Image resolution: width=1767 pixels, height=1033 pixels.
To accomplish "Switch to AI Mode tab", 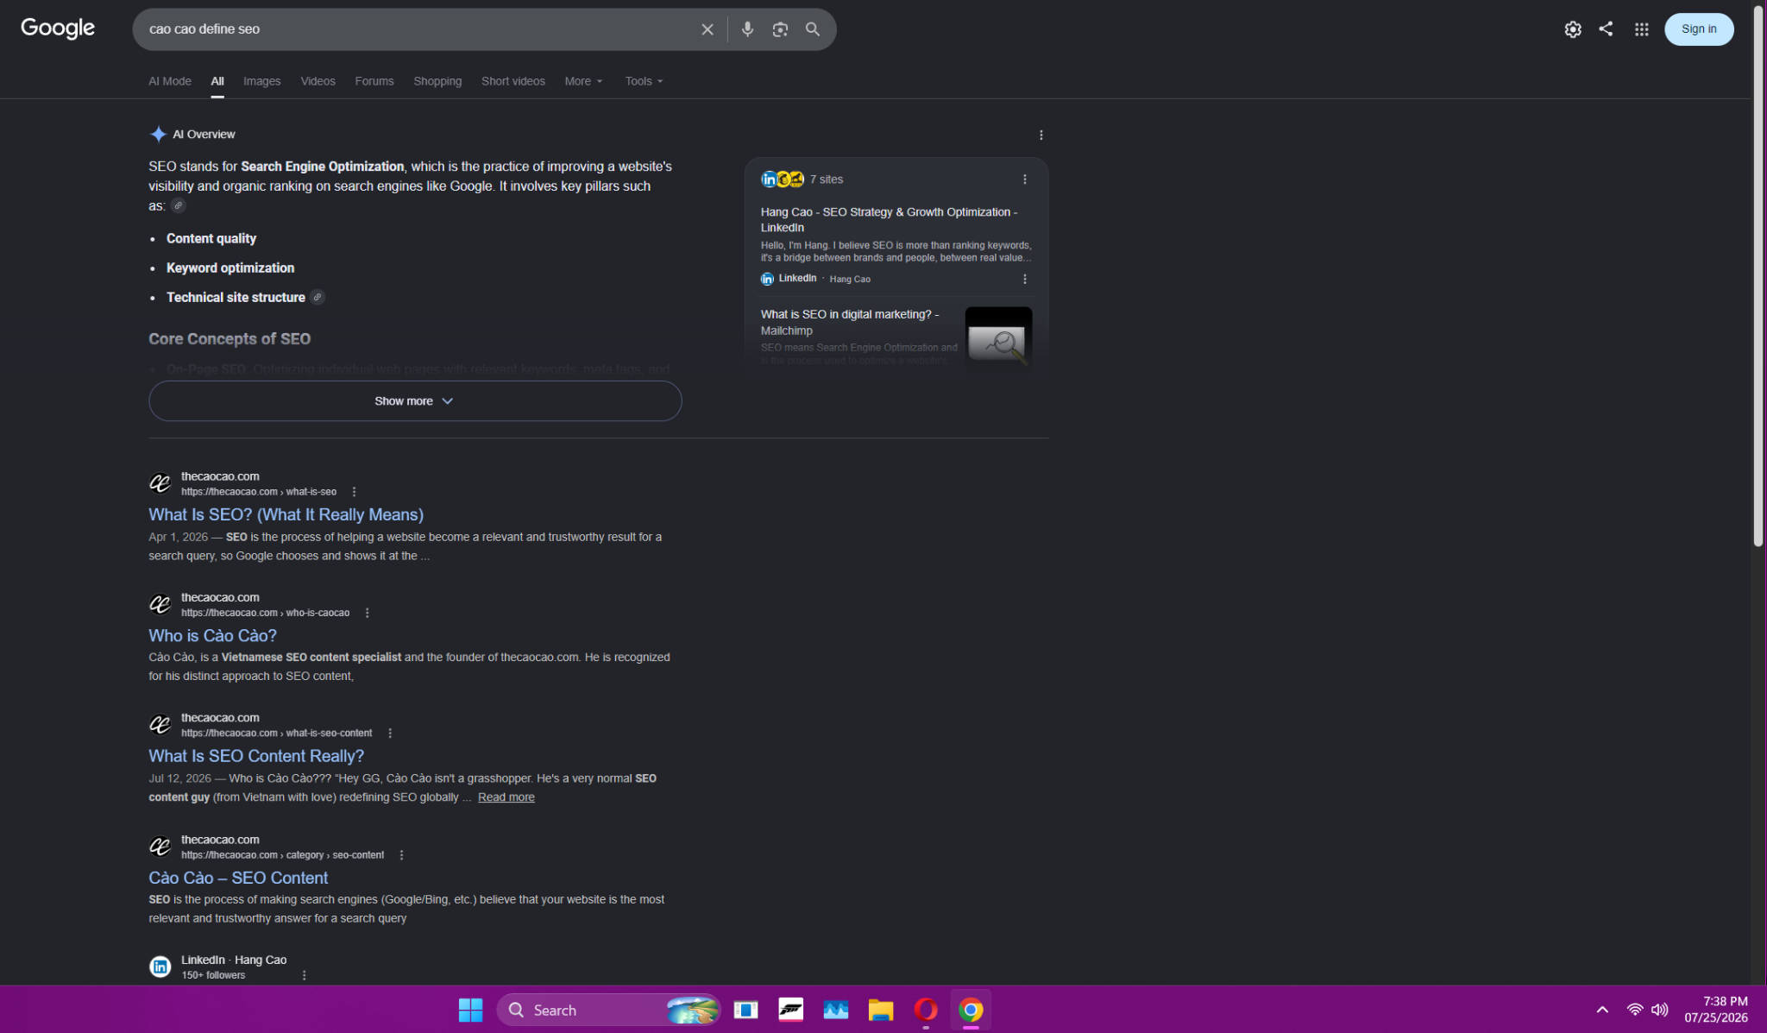I will pos(170,81).
